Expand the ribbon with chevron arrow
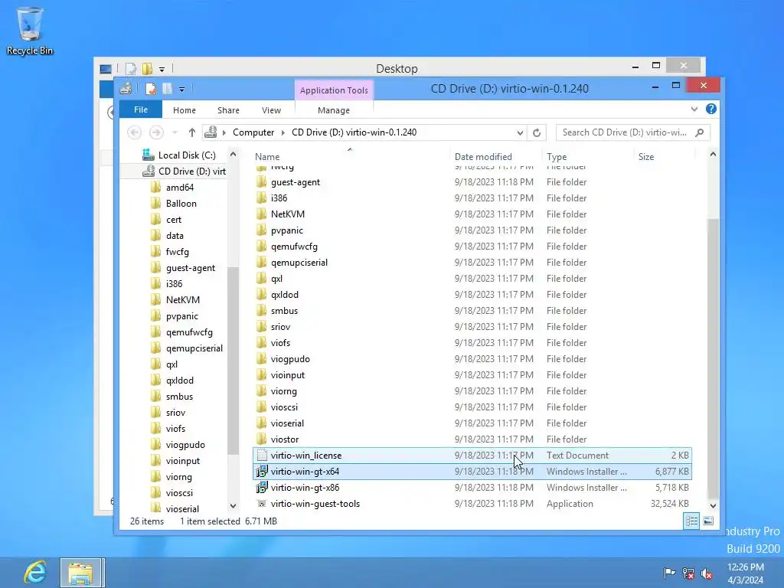Screen dimensions: 784x588 pyautogui.click(x=694, y=109)
